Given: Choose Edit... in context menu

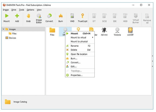Looking at the screenshot, I should 80,66.
